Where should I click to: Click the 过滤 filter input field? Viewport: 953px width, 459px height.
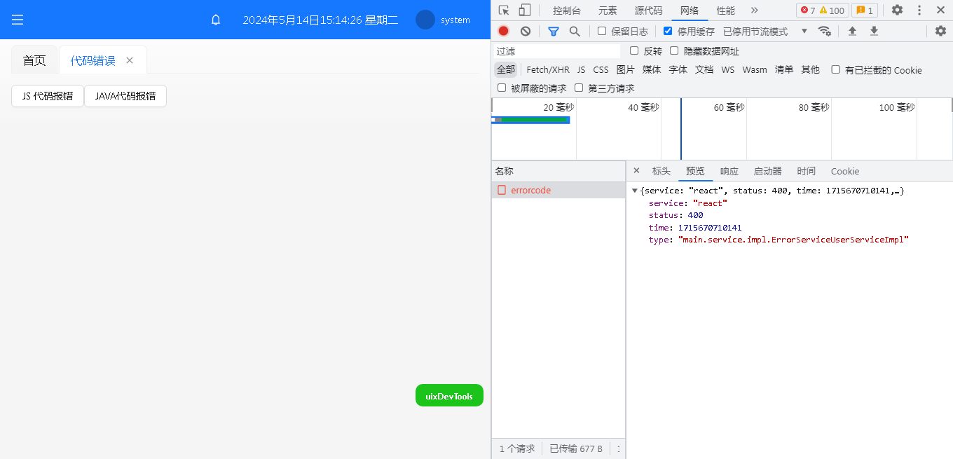[557, 51]
